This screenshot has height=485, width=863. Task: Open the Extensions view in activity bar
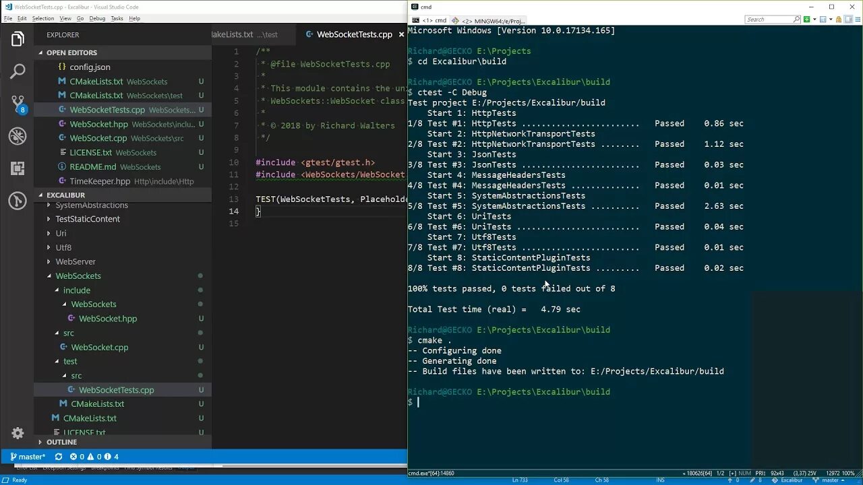point(18,168)
